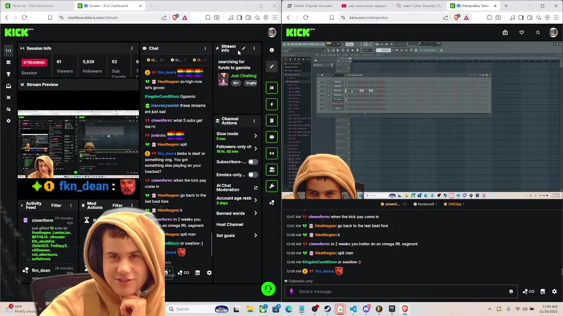Open the shop icon in dashboard chat

(x=197, y=273)
